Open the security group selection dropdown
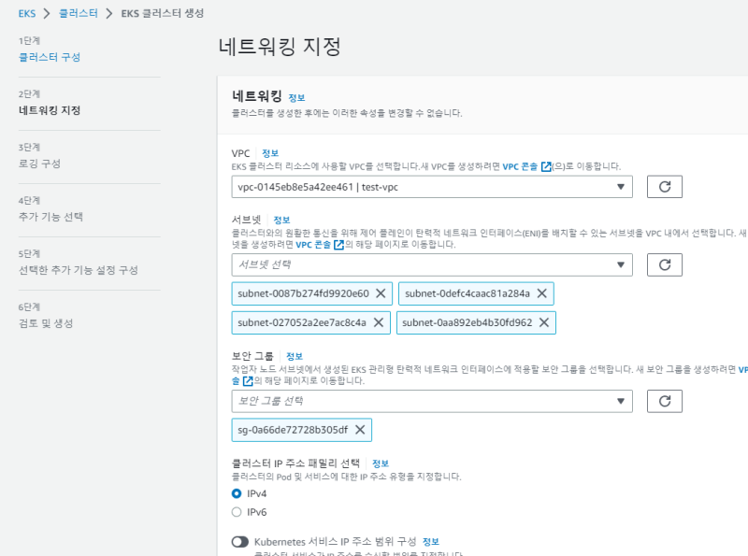The width and height of the screenshot is (748, 556). click(x=432, y=401)
